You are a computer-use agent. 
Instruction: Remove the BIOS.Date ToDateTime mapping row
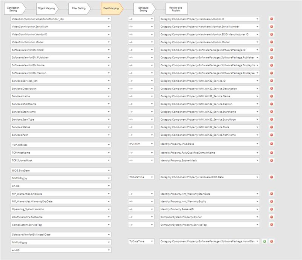click(x=271, y=177)
